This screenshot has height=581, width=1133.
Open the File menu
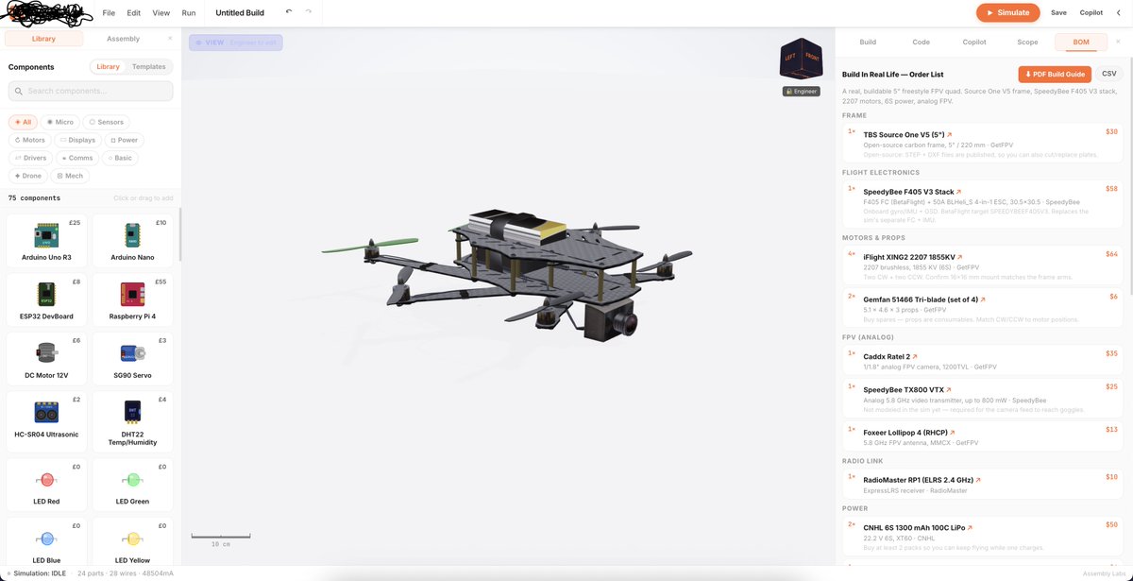tap(109, 13)
